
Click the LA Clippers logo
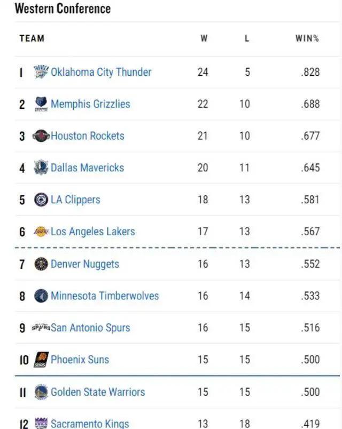tap(41, 200)
